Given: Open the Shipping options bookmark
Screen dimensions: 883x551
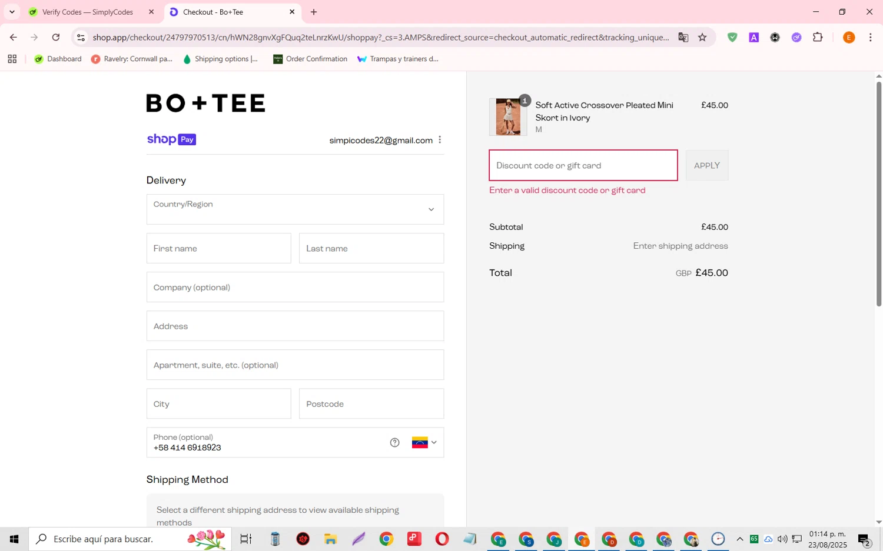Looking at the screenshot, I should tap(220, 59).
